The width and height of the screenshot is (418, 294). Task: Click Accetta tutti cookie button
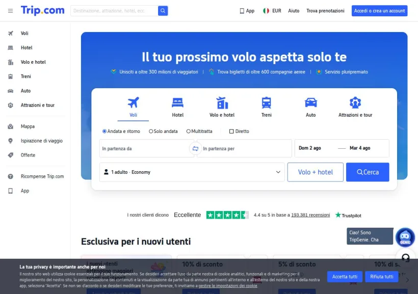pos(345,277)
